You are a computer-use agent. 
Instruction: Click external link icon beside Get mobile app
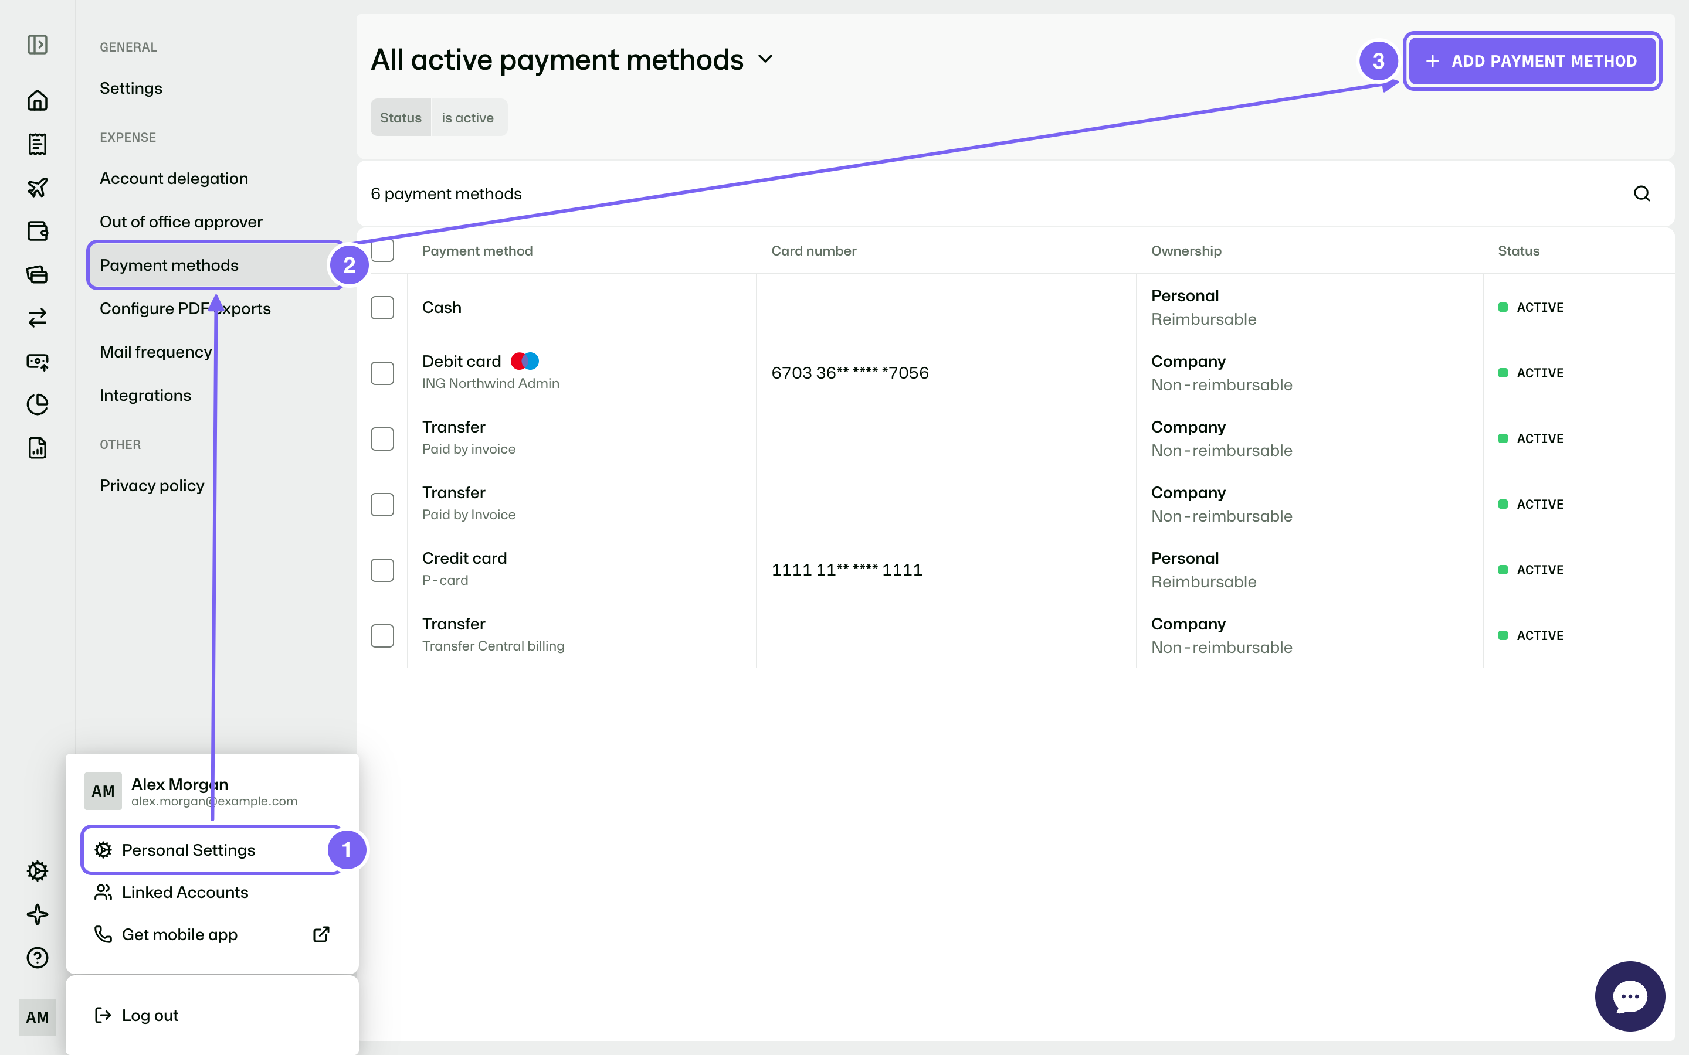point(321,934)
